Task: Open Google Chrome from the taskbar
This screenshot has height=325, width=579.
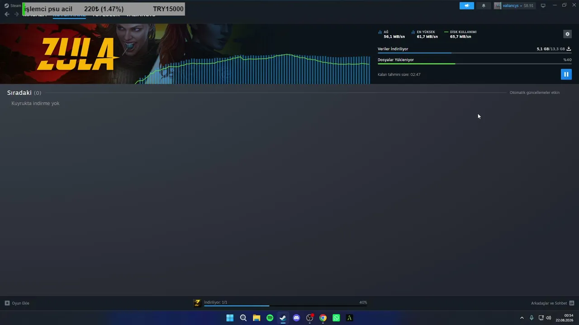Action: pyautogui.click(x=323, y=318)
